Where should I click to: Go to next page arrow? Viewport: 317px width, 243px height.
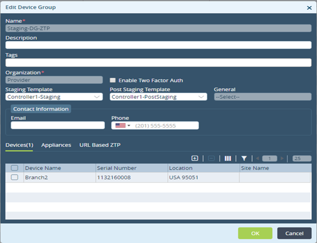click(x=282, y=158)
